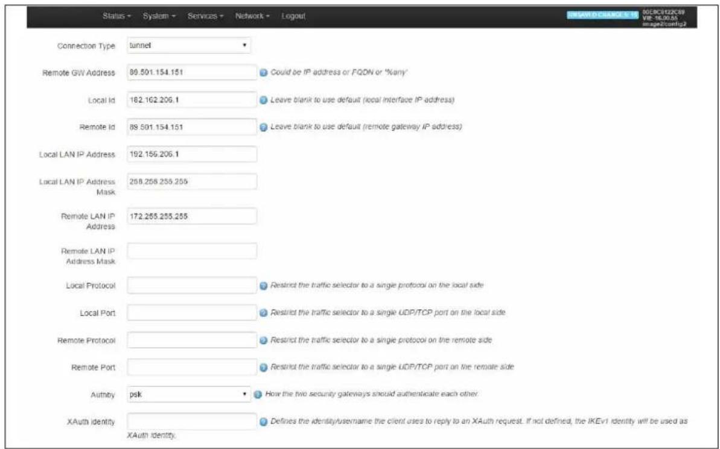Focus the Local LAN IP Address Mask field
The image size is (720, 449).
coord(192,181)
